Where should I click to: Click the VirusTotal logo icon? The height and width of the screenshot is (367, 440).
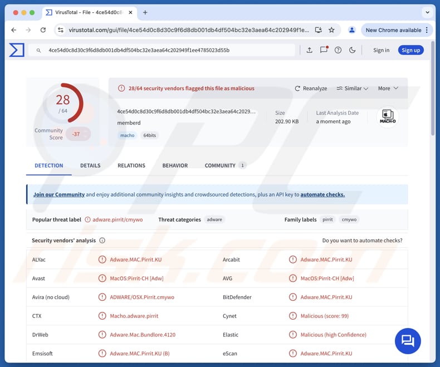pos(17,50)
